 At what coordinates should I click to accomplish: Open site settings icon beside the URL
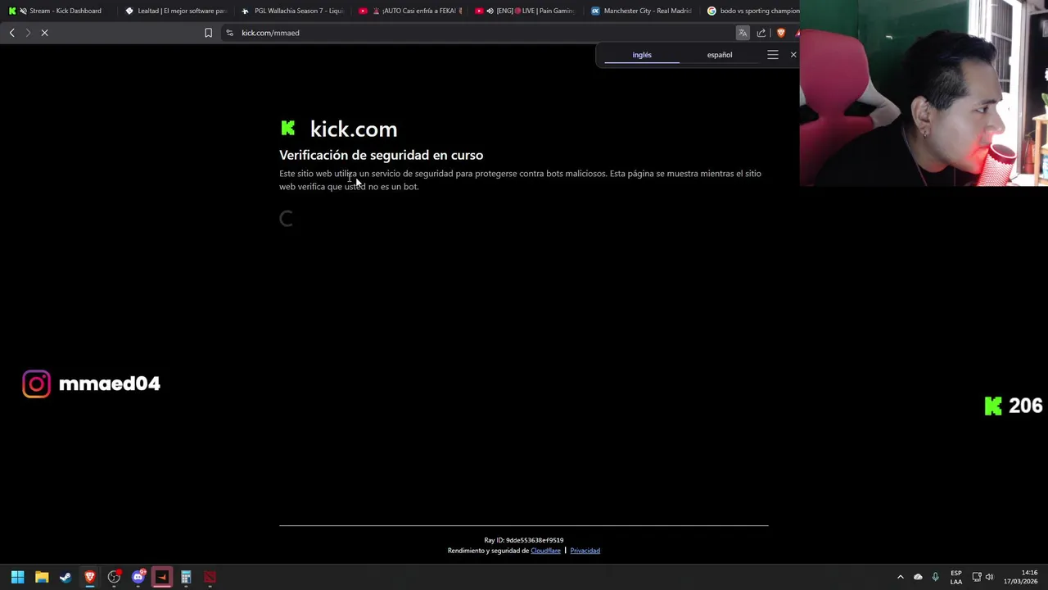[229, 33]
